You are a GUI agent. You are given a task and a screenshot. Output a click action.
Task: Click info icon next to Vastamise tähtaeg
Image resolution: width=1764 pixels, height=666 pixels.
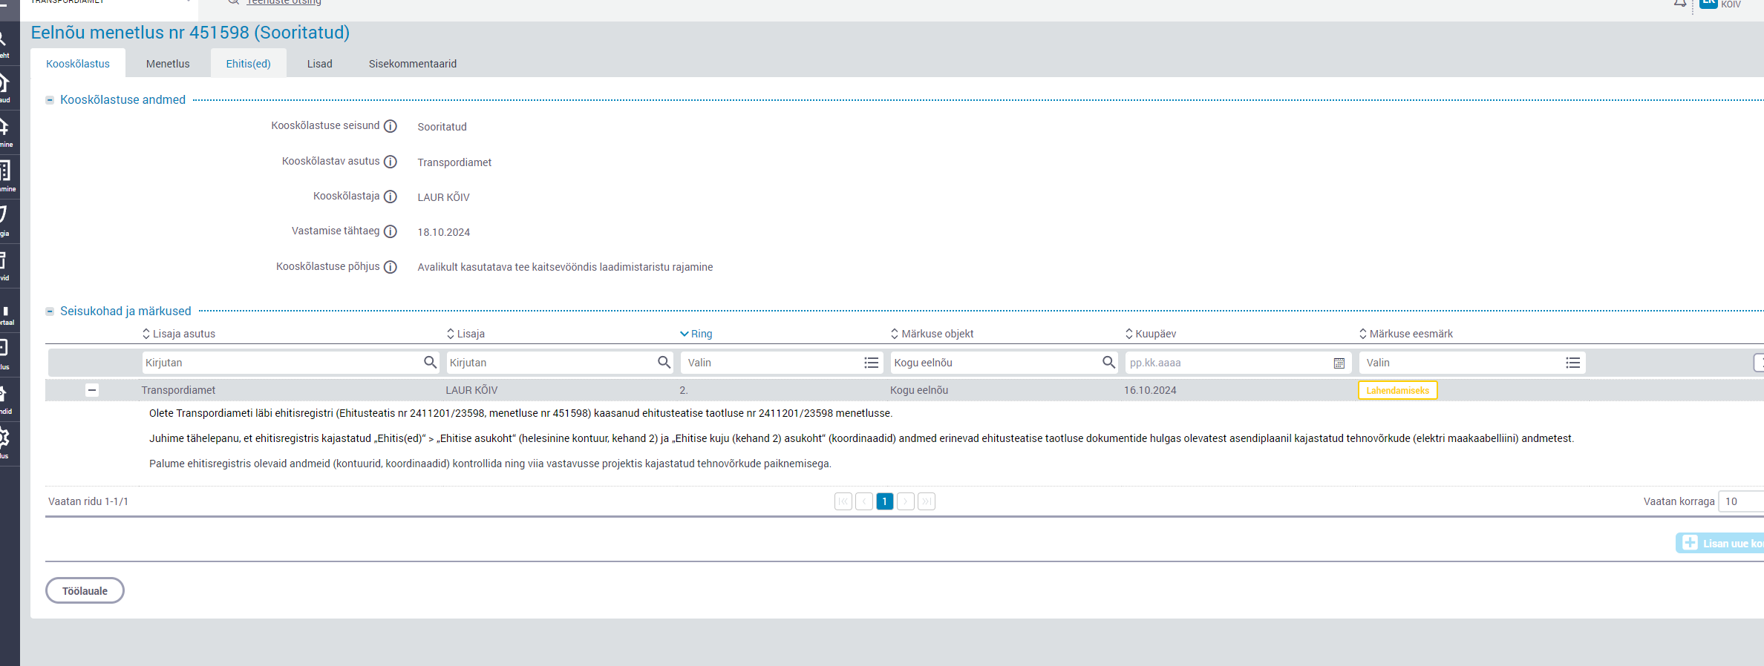click(x=390, y=231)
